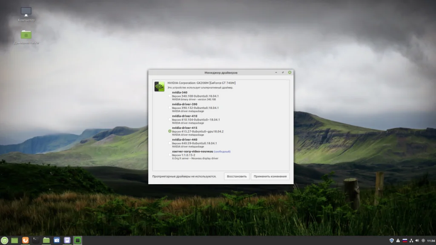Select the nvidia-340 driver option
This screenshot has height=245, width=436.
169,96
